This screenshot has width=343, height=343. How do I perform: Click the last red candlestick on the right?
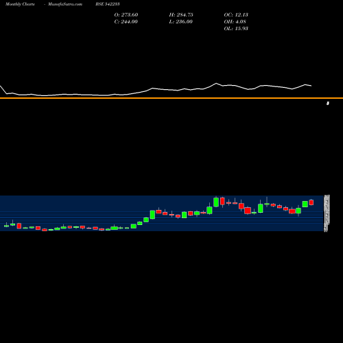(311, 202)
